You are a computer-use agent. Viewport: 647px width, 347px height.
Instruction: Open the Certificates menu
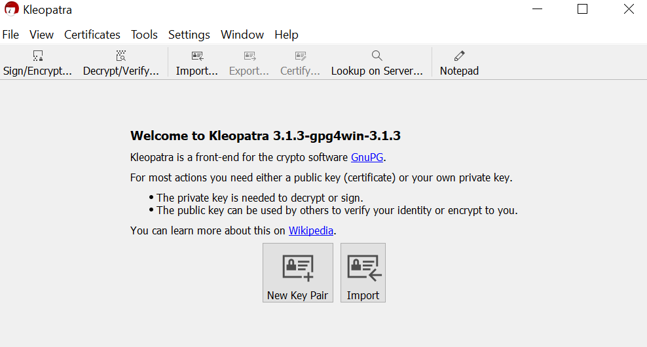[92, 35]
